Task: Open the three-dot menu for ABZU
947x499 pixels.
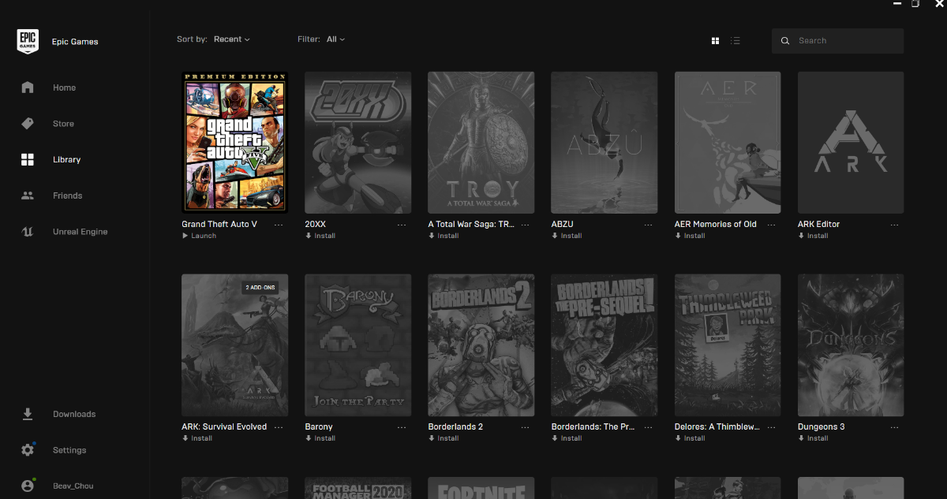Action: point(648,225)
